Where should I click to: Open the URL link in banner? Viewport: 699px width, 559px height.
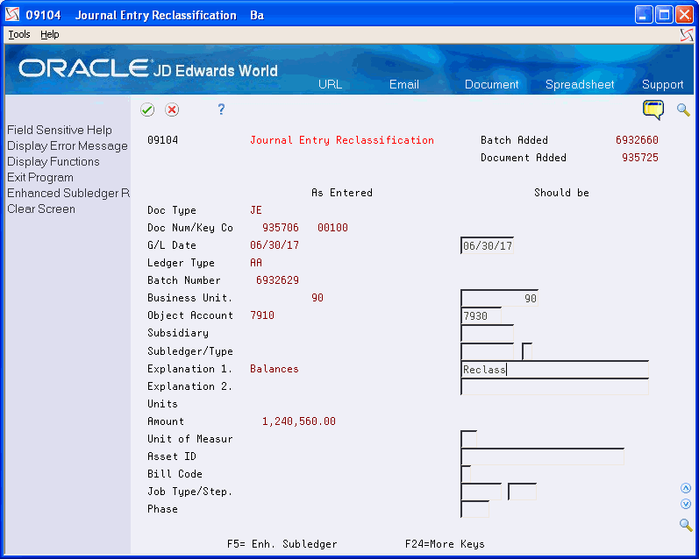pos(330,85)
